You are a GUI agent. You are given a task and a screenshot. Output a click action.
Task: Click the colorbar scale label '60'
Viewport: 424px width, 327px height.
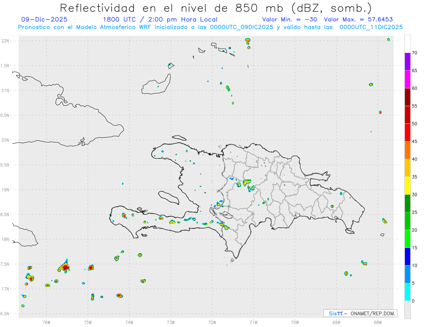414,88
